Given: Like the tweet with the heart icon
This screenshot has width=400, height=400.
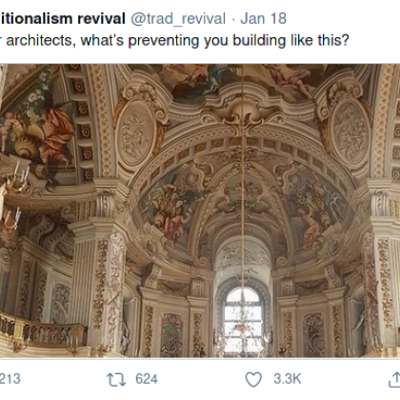Looking at the screenshot, I should coord(253,379).
